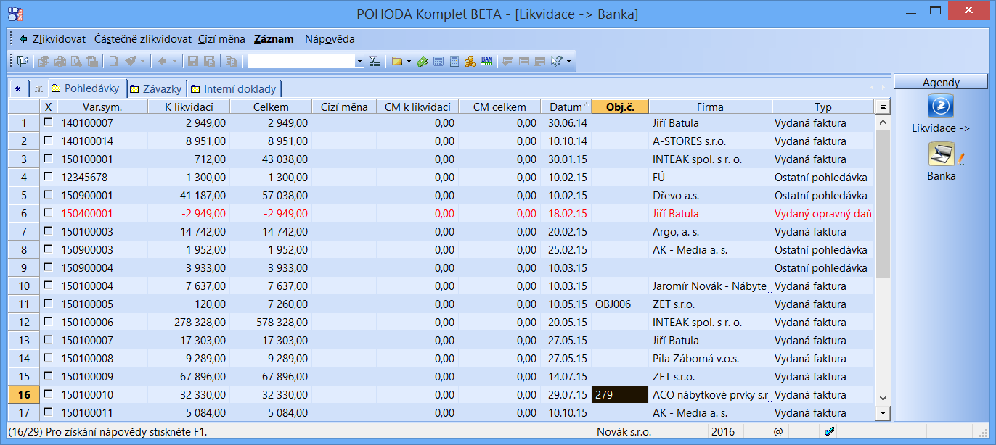The width and height of the screenshot is (996, 445).
Task: Check the box for highlighted row 150100010
Action: click(x=48, y=395)
